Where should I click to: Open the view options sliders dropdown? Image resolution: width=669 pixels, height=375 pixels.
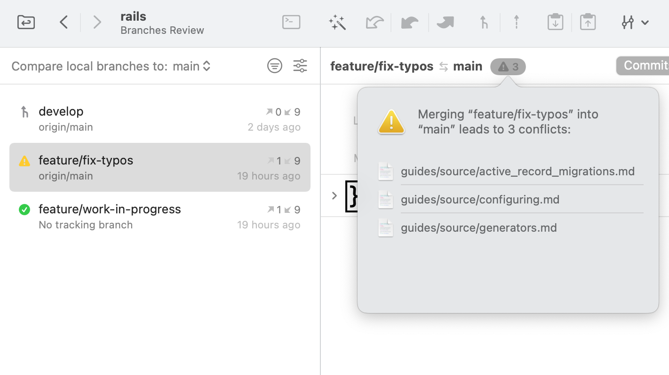635,22
